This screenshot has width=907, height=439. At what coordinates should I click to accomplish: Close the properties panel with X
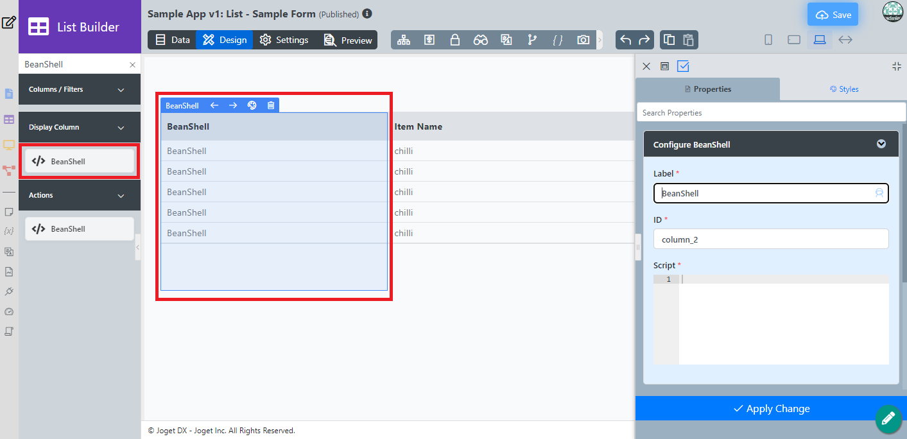coord(646,66)
